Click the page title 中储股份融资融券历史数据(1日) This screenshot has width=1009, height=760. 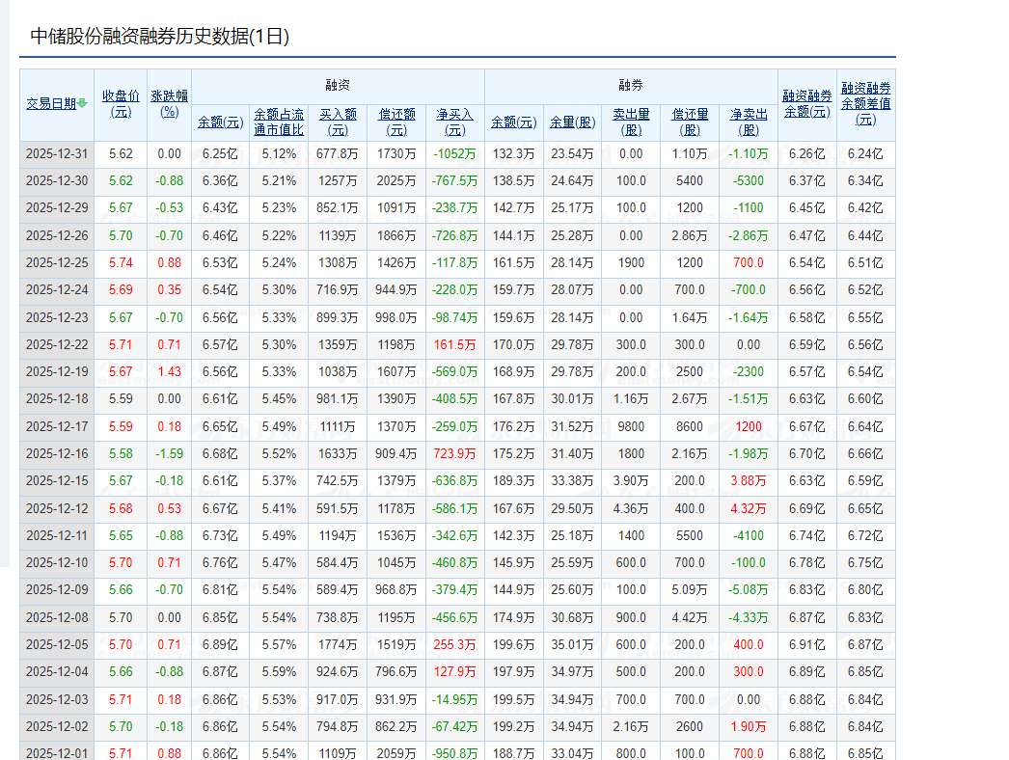pos(159,36)
